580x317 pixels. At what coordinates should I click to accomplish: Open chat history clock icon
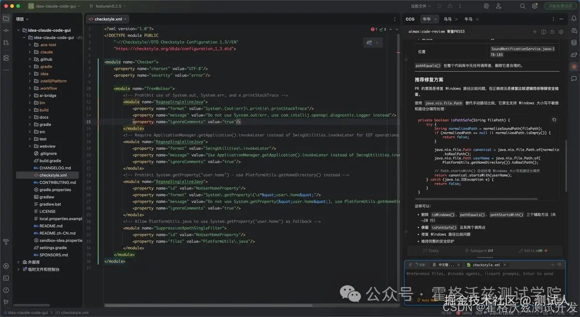[552, 32]
